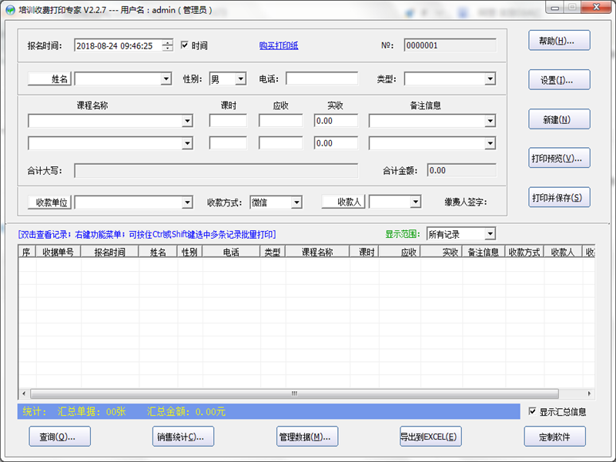Expand the second 备注信息 dropdown
The image size is (616, 462).
click(x=490, y=143)
